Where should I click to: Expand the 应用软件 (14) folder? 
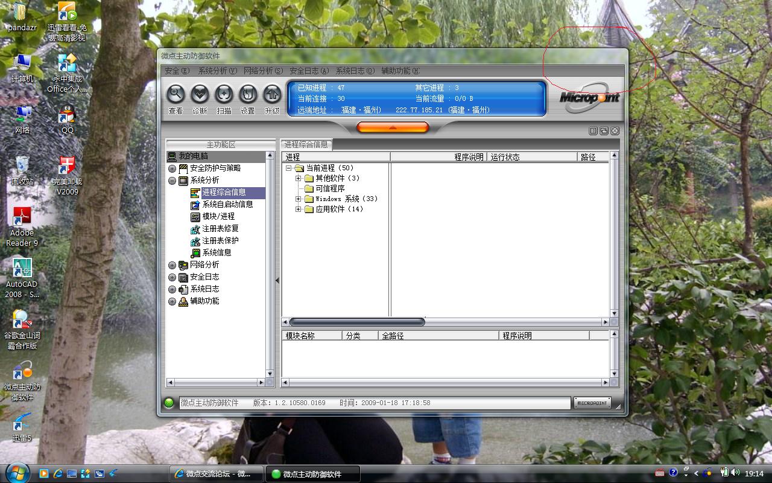coord(298,209)
